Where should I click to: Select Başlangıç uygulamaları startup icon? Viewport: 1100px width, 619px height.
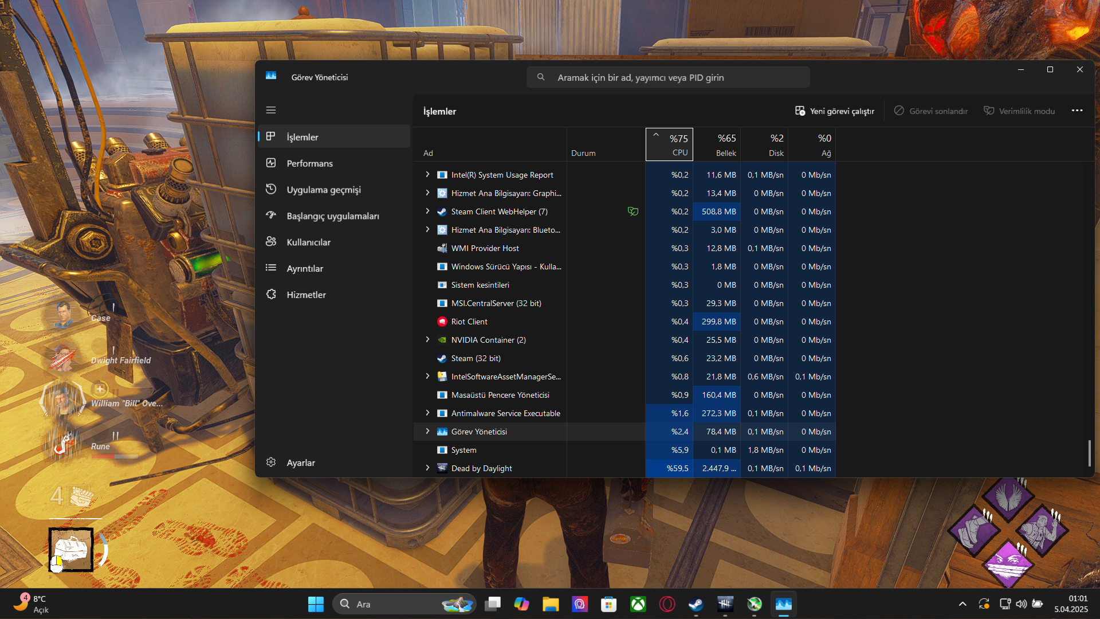point(271,216)
